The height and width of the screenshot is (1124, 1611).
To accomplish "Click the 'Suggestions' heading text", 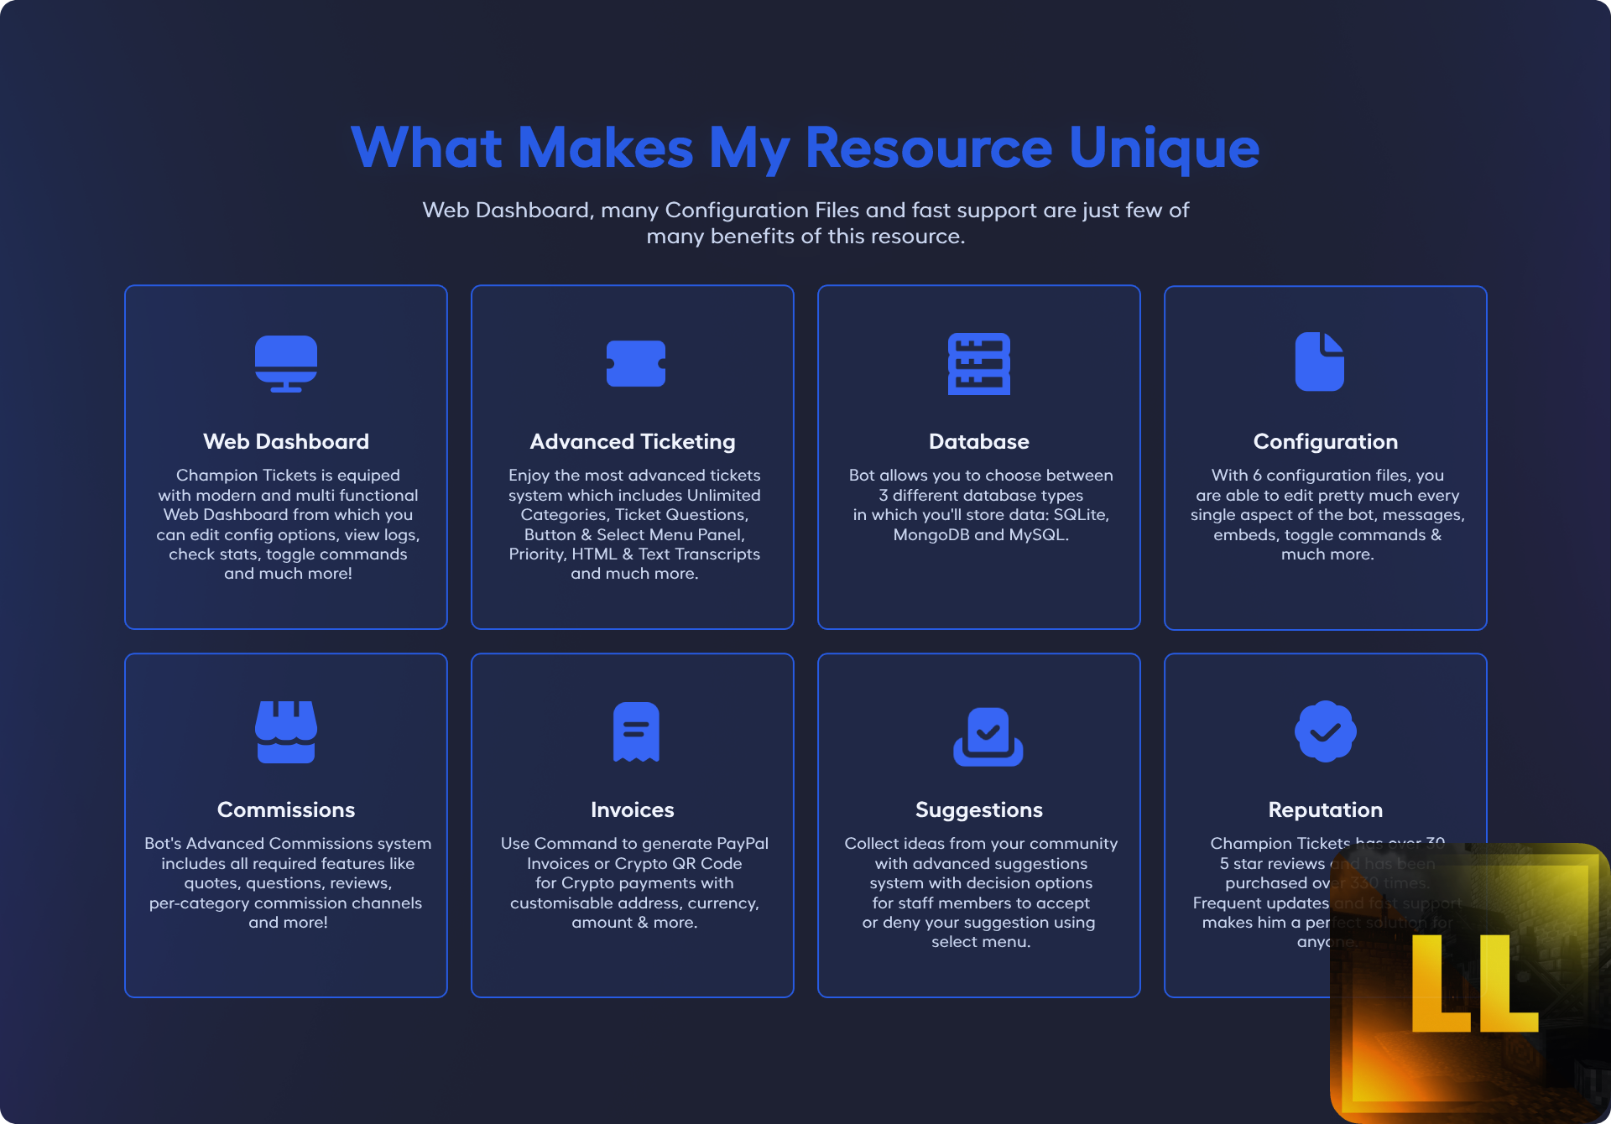I will 978,809.
